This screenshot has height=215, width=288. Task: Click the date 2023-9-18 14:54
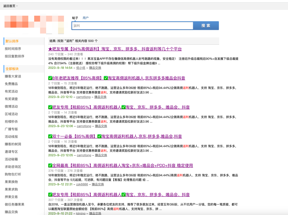point(60,68)
